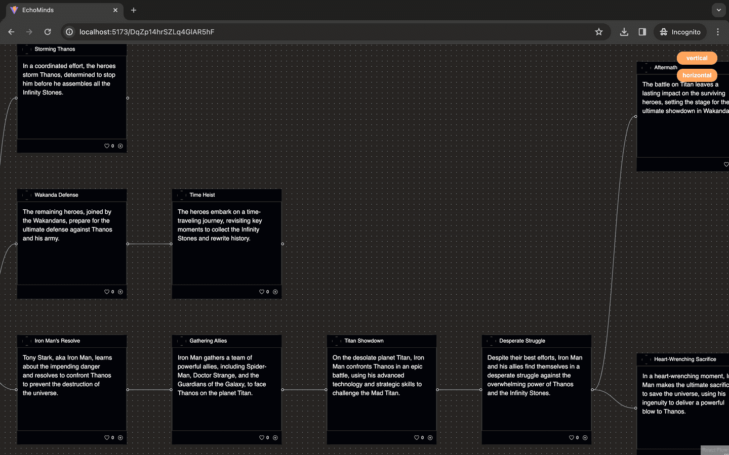Click right connection handle of Storming Thanos

(x=128, y=98)
